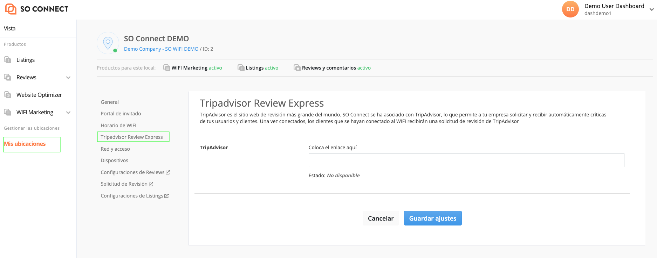
Task: Open the user account dropdown arrow
Action: (651, 9)
